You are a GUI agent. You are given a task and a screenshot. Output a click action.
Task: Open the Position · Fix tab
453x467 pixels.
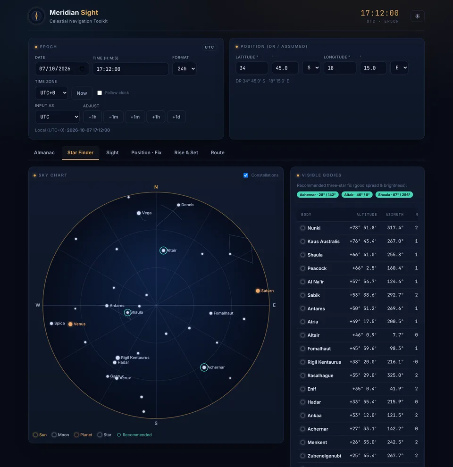(x=146, y=152)
